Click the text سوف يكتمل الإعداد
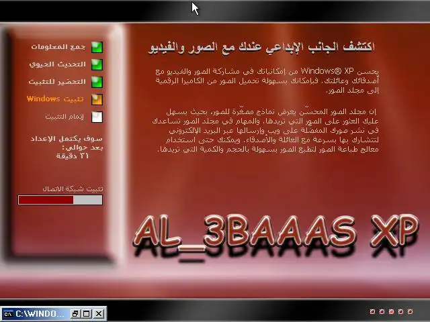Viewport: 430px width, 322px height. click(67, 139)
